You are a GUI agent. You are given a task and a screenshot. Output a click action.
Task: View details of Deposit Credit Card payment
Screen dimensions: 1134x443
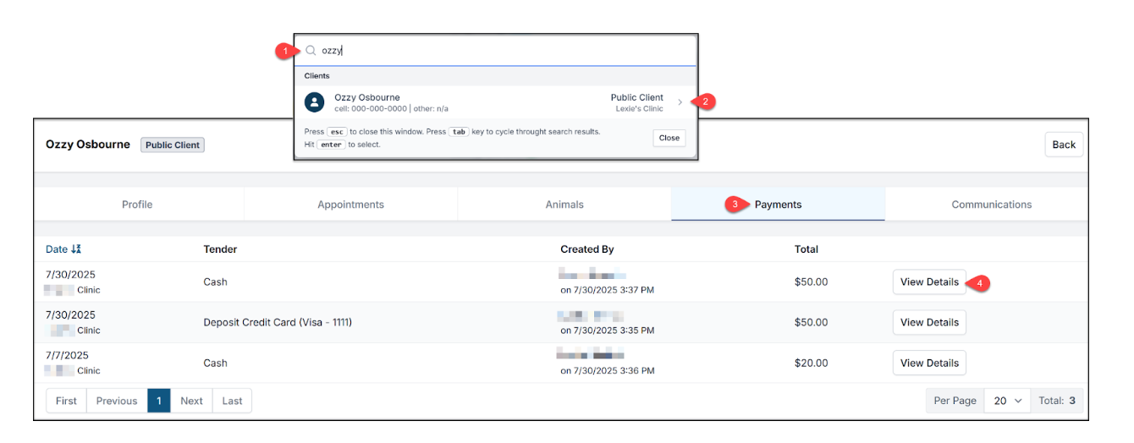tap(929, 322)
